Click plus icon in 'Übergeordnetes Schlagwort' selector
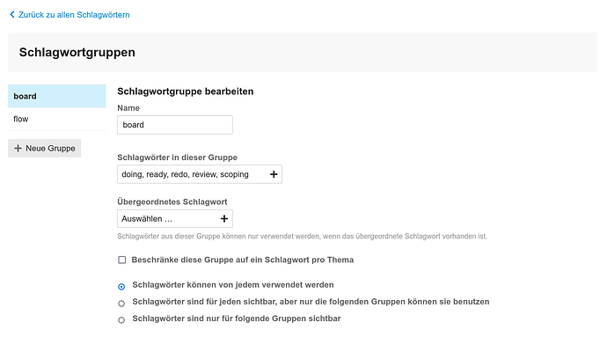 coord(224,218)
